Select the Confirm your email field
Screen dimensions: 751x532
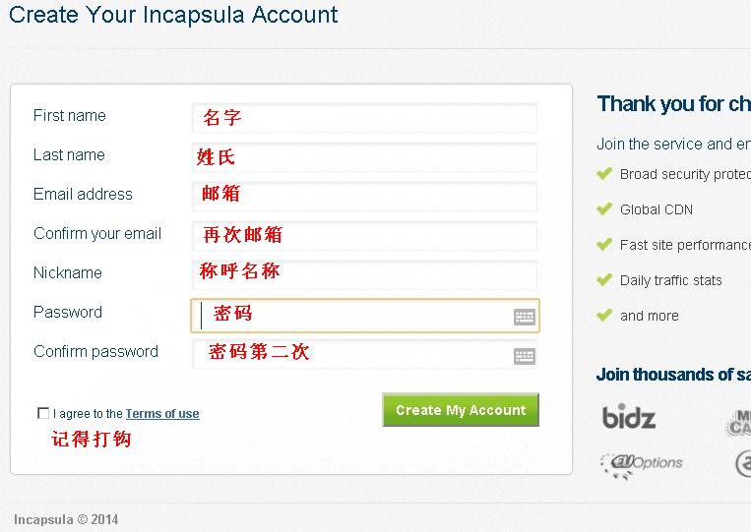tap(364, 235)
